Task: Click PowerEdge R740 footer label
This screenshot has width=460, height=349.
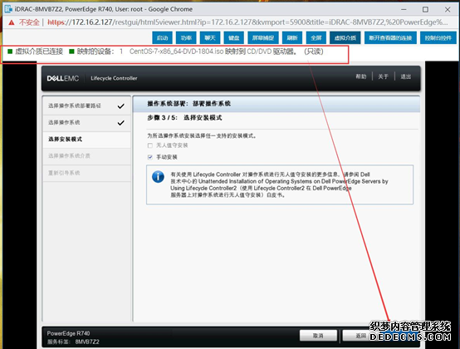Action: click(68, 333)
